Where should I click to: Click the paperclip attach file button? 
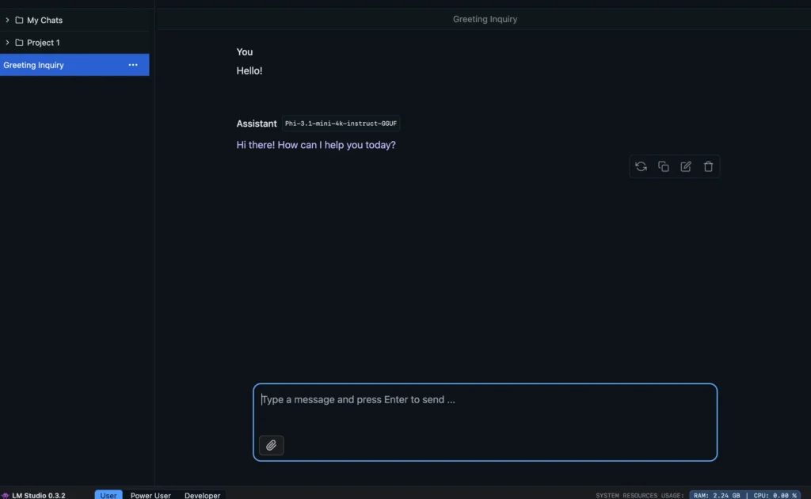point(271,445)
